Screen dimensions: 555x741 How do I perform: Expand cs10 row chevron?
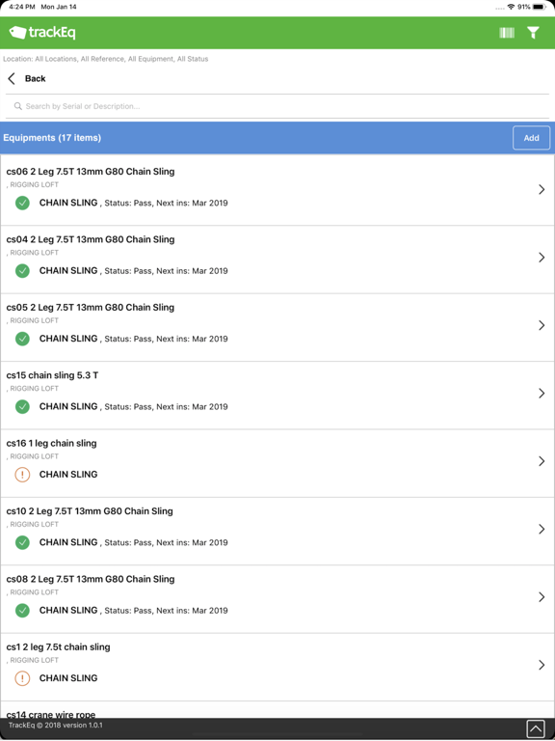click(x=542, y=530)
